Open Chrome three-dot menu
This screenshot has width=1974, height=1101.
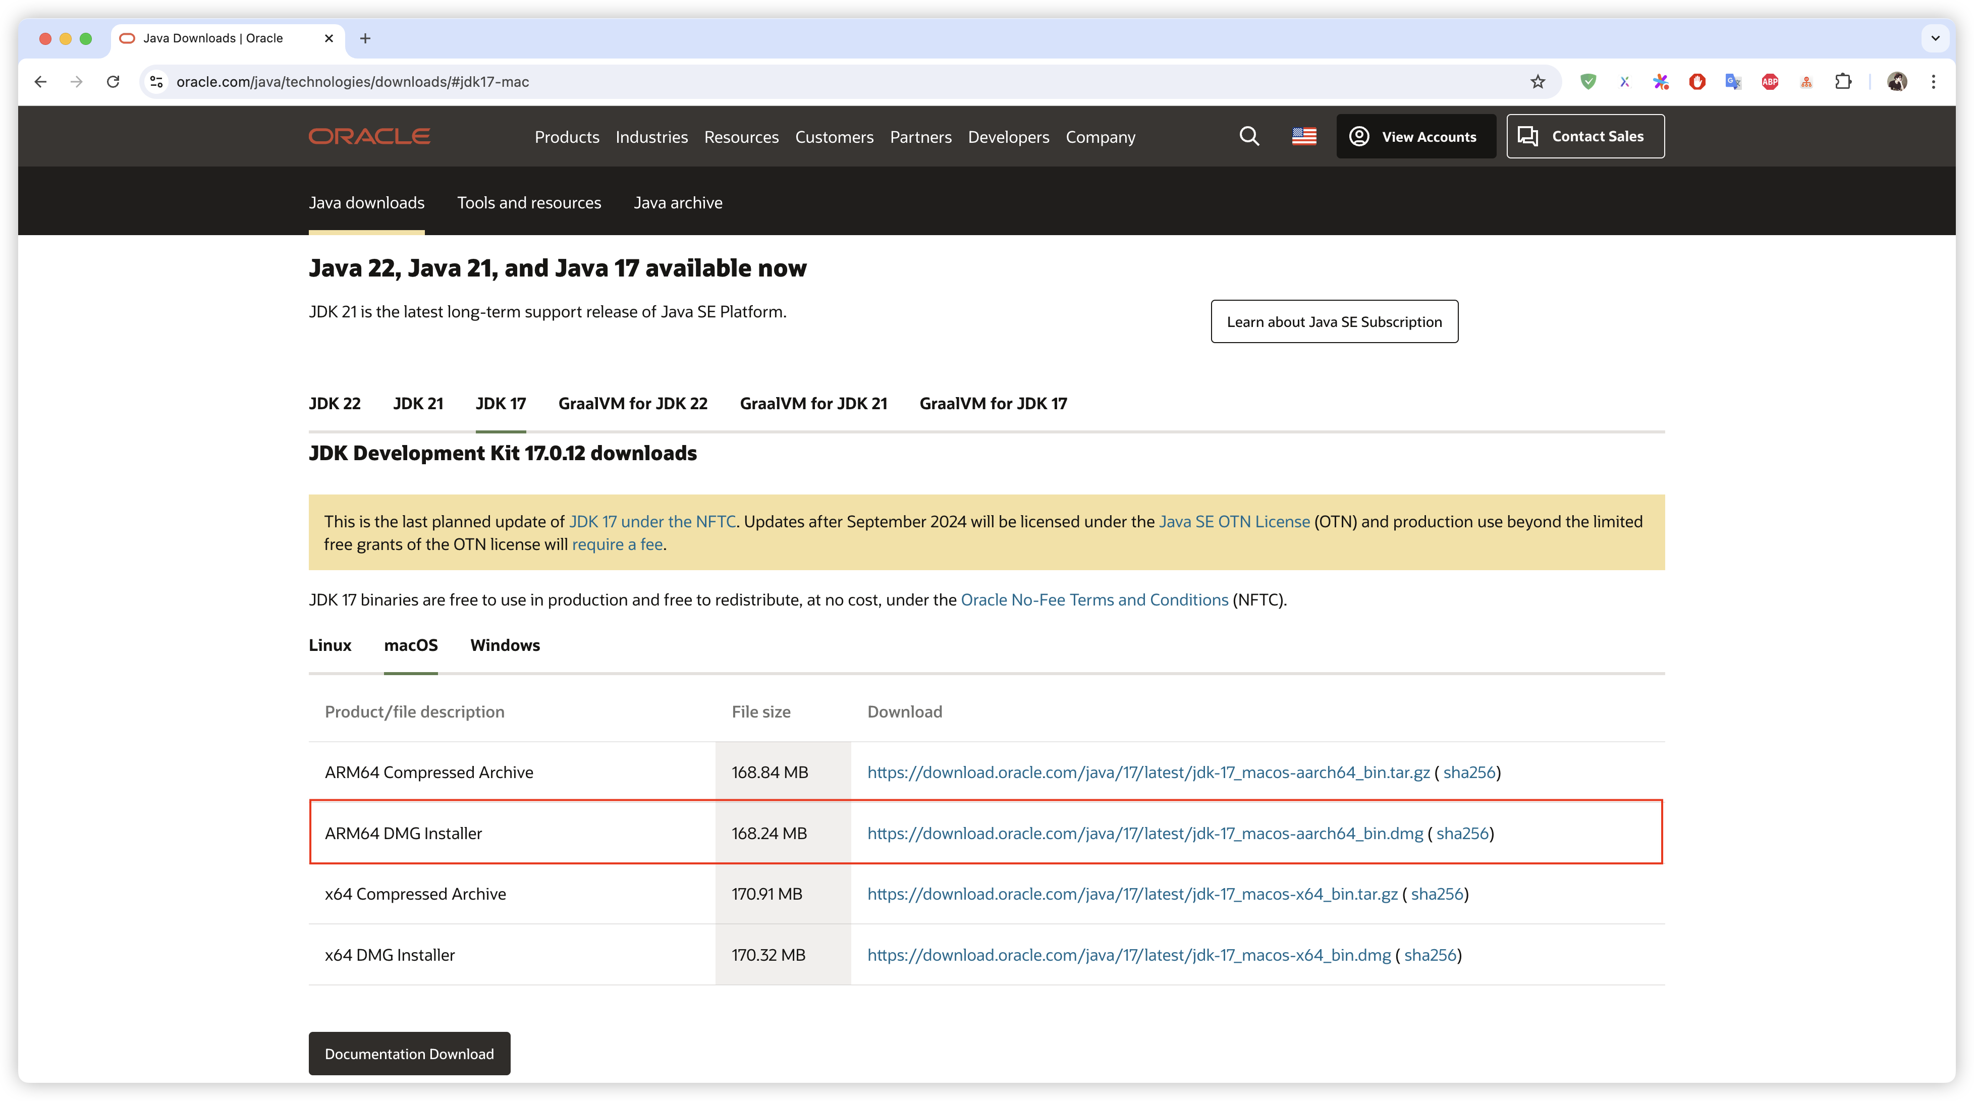click(x=1934, y=82)
